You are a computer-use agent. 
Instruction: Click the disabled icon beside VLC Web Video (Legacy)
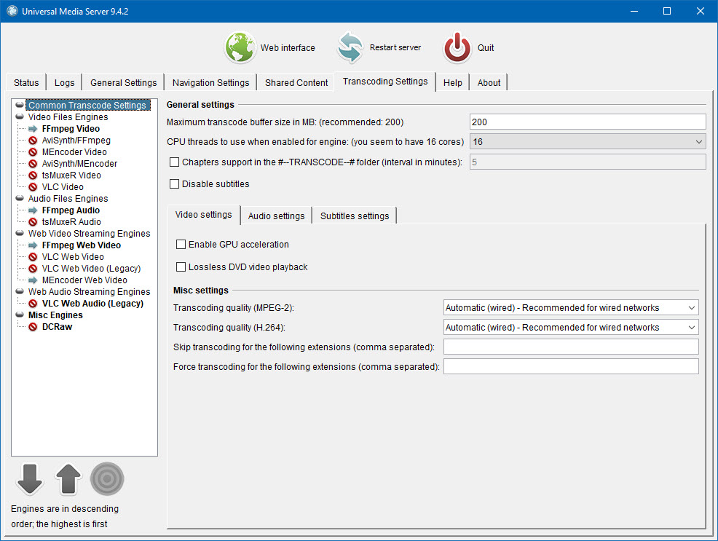33,269
